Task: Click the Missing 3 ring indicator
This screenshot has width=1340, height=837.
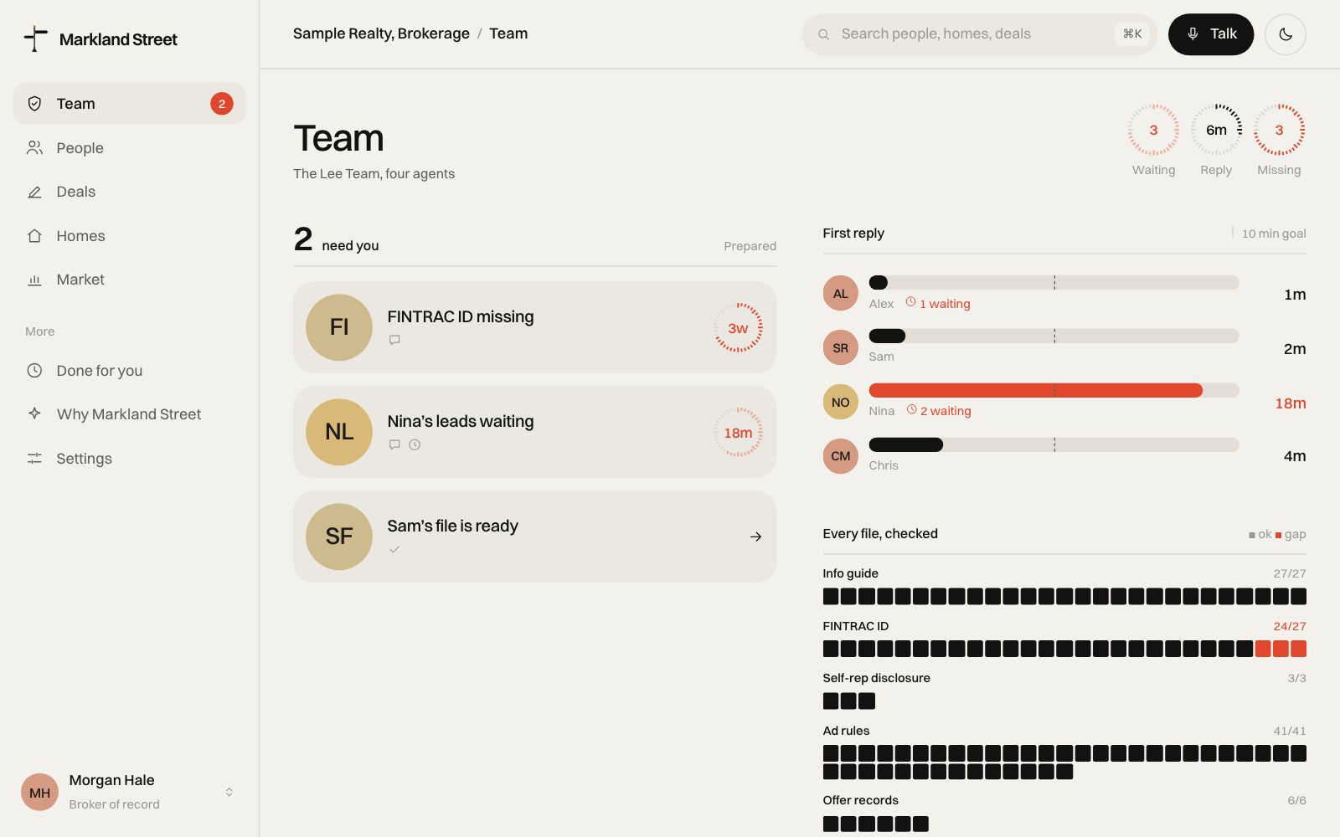Action: (x=1279, y=130)
